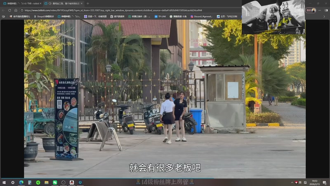The height and width of the screenshot is (186, 330).
Task: Toggle the leftmost bookmarks bar icon
Action: tap(3, 16)
